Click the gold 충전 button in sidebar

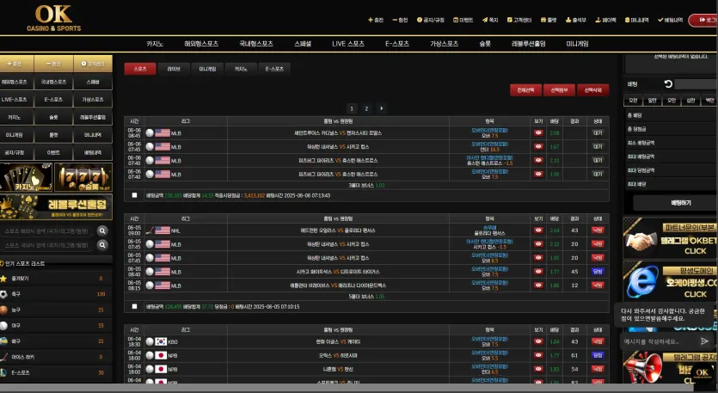[x=16, y=64]
